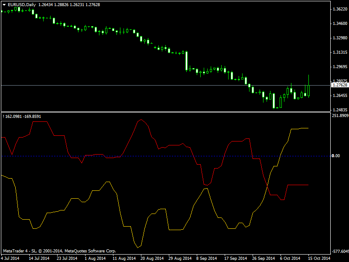Click the indicator zero level label 0.00
349x262 pixels.
click(x=336, y=156)
